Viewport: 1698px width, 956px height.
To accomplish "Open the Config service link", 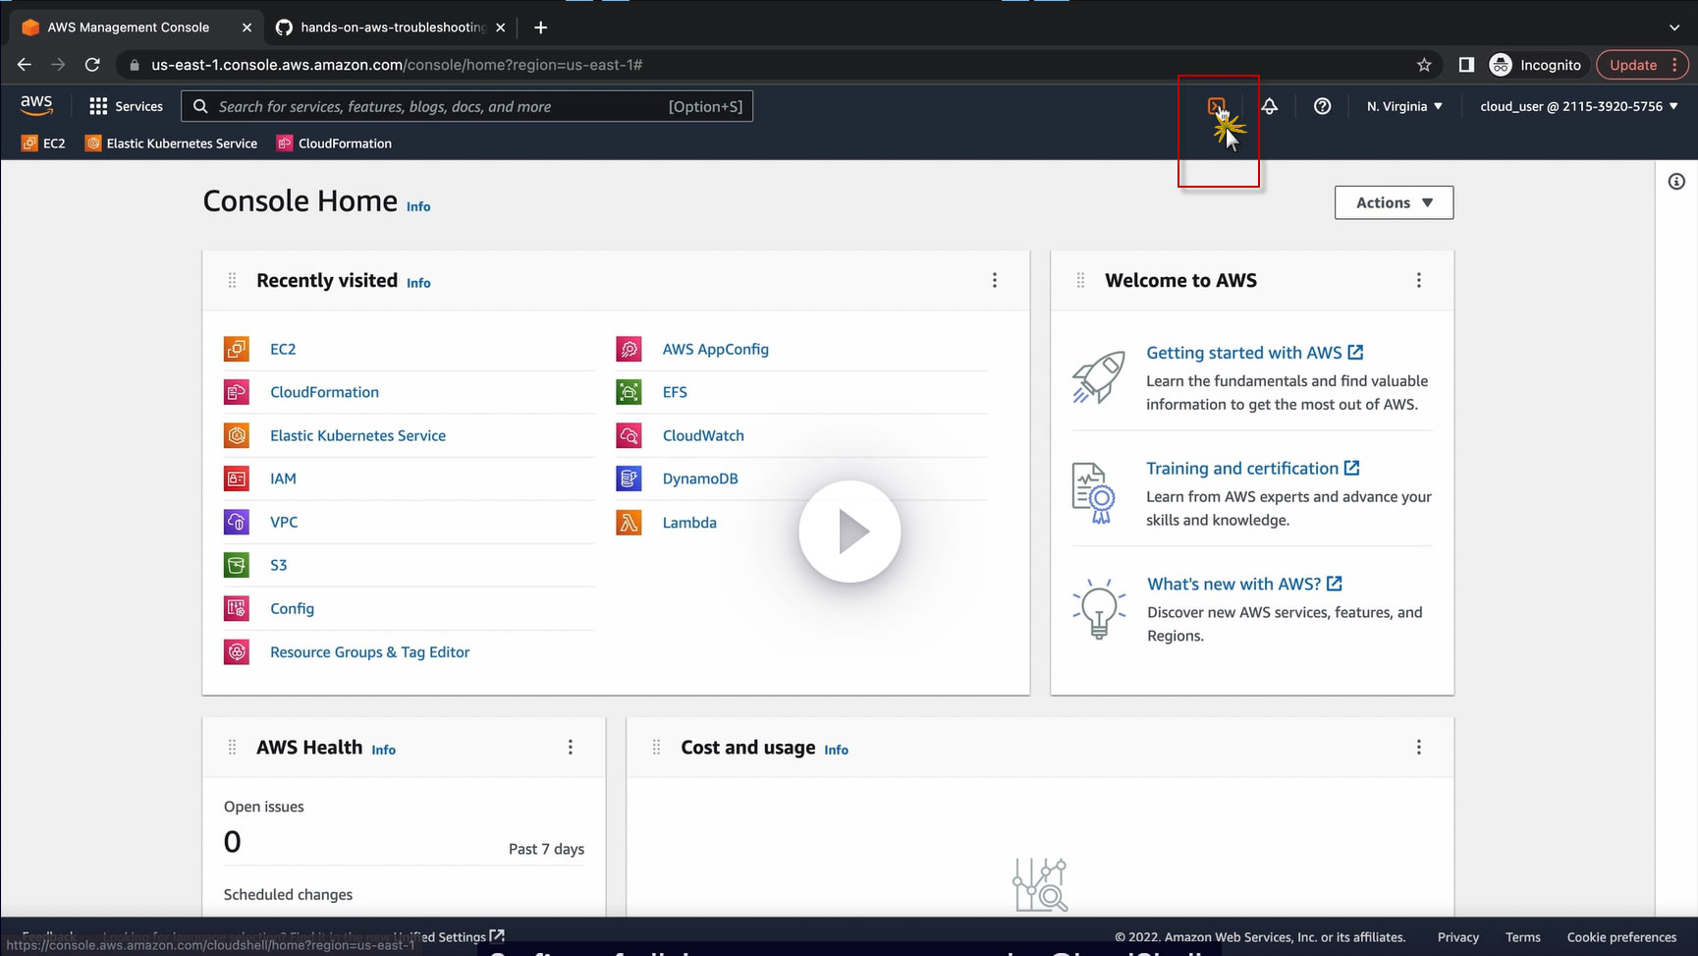I will tap(293, 609).
